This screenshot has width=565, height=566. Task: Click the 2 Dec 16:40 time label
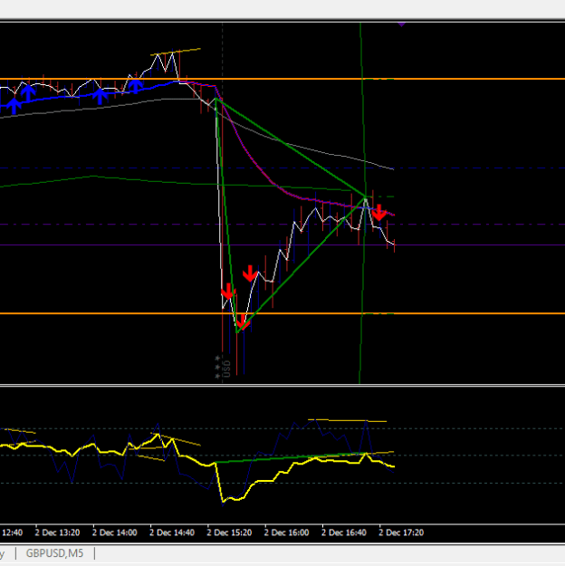pyautogui.click(x=344, y=532)
